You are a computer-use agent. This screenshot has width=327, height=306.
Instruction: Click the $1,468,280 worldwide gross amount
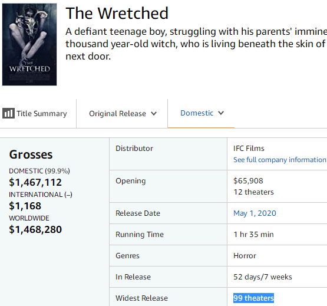pyautogui.click(x=35, y=229)
